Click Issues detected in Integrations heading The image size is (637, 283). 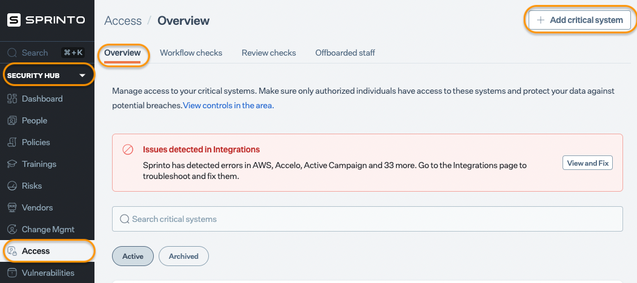click(201, 149)
